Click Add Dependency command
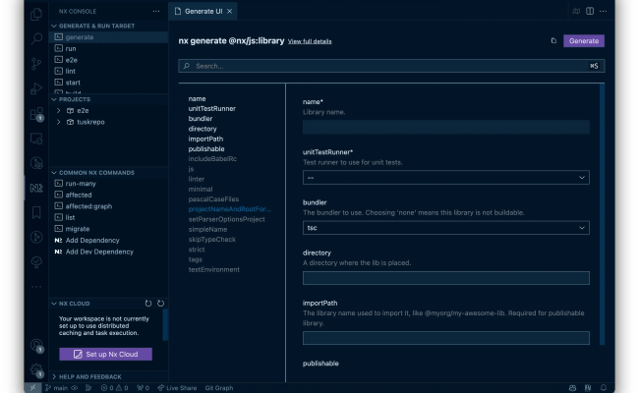 [x=108, y=241]
